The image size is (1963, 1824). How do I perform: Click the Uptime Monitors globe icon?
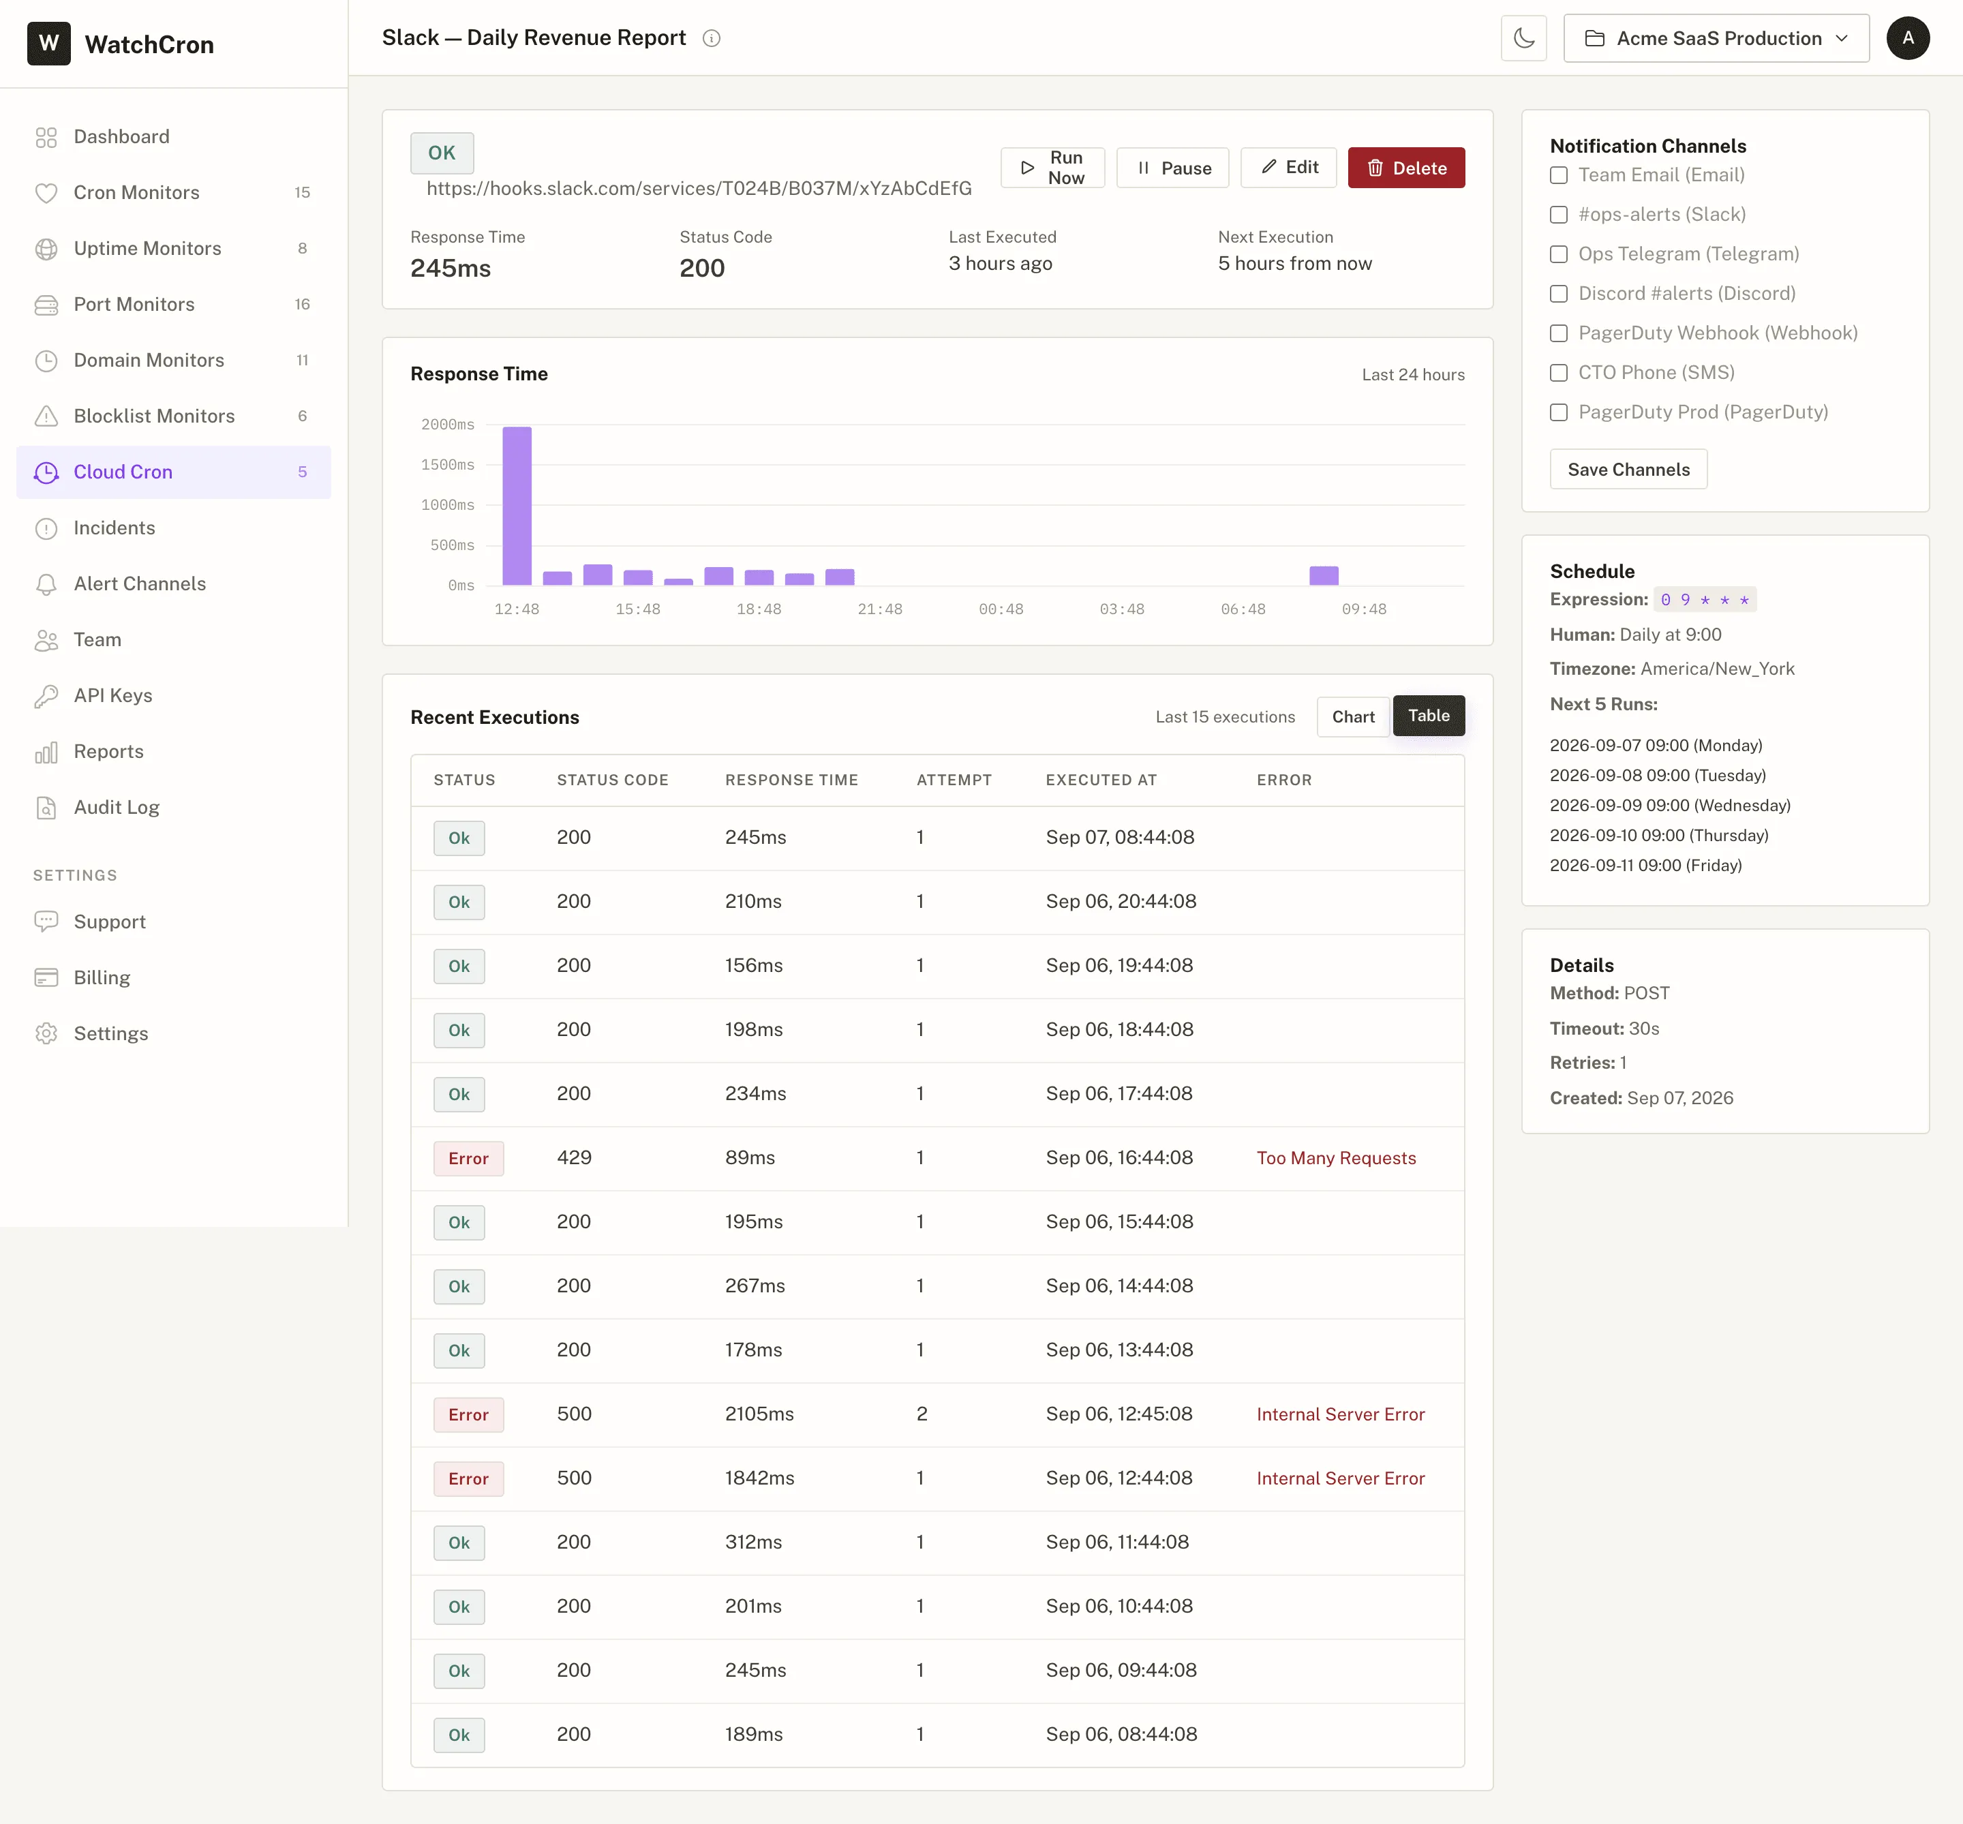pyautogui.click(x=46, y=249)
